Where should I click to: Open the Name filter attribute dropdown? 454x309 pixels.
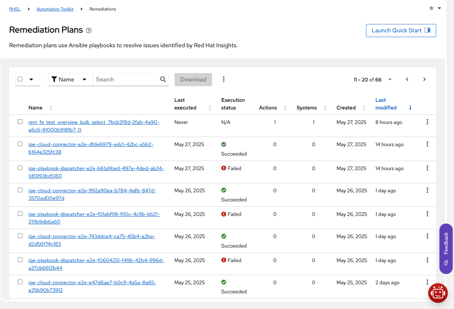(84, 79)
